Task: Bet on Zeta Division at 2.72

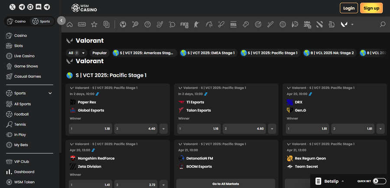Action: (136, 185)
